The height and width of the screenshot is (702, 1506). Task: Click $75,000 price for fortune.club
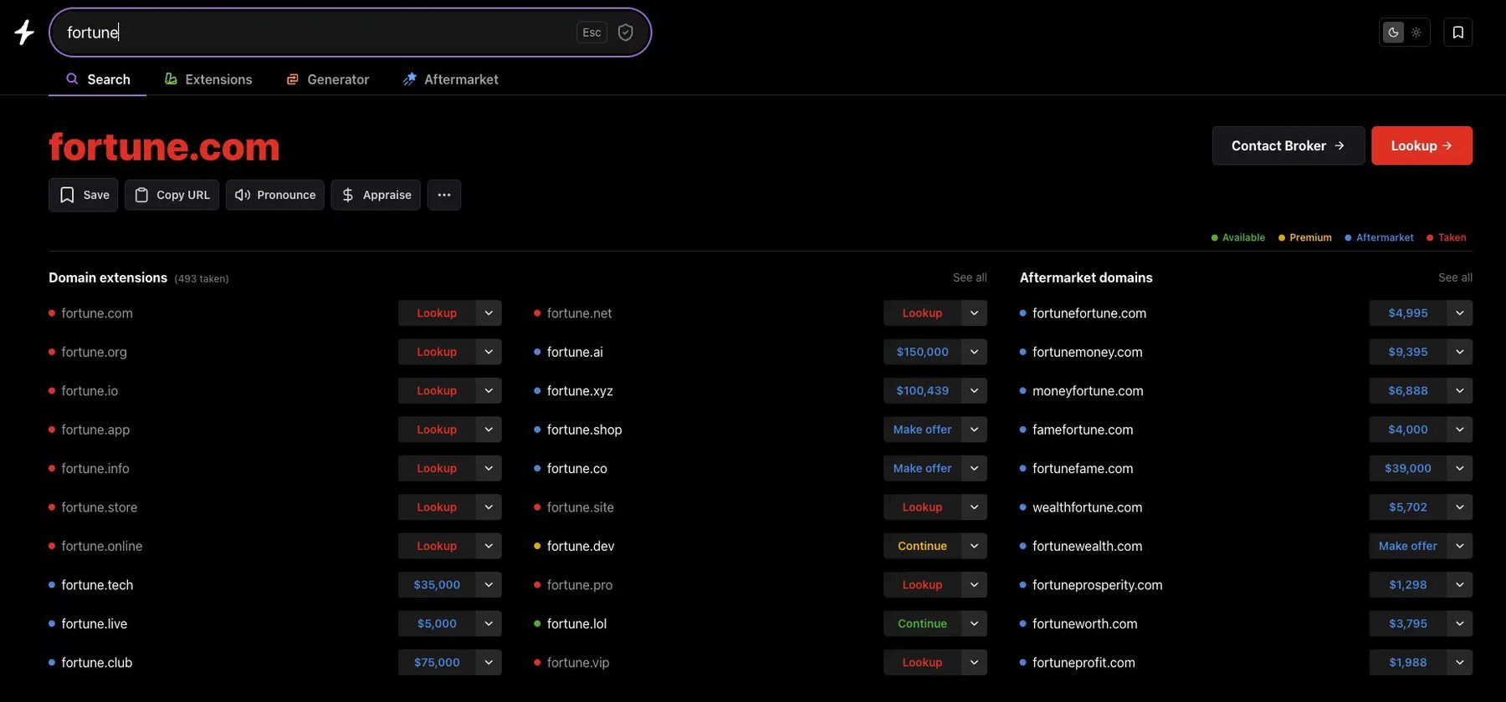(x=437, y=663)
